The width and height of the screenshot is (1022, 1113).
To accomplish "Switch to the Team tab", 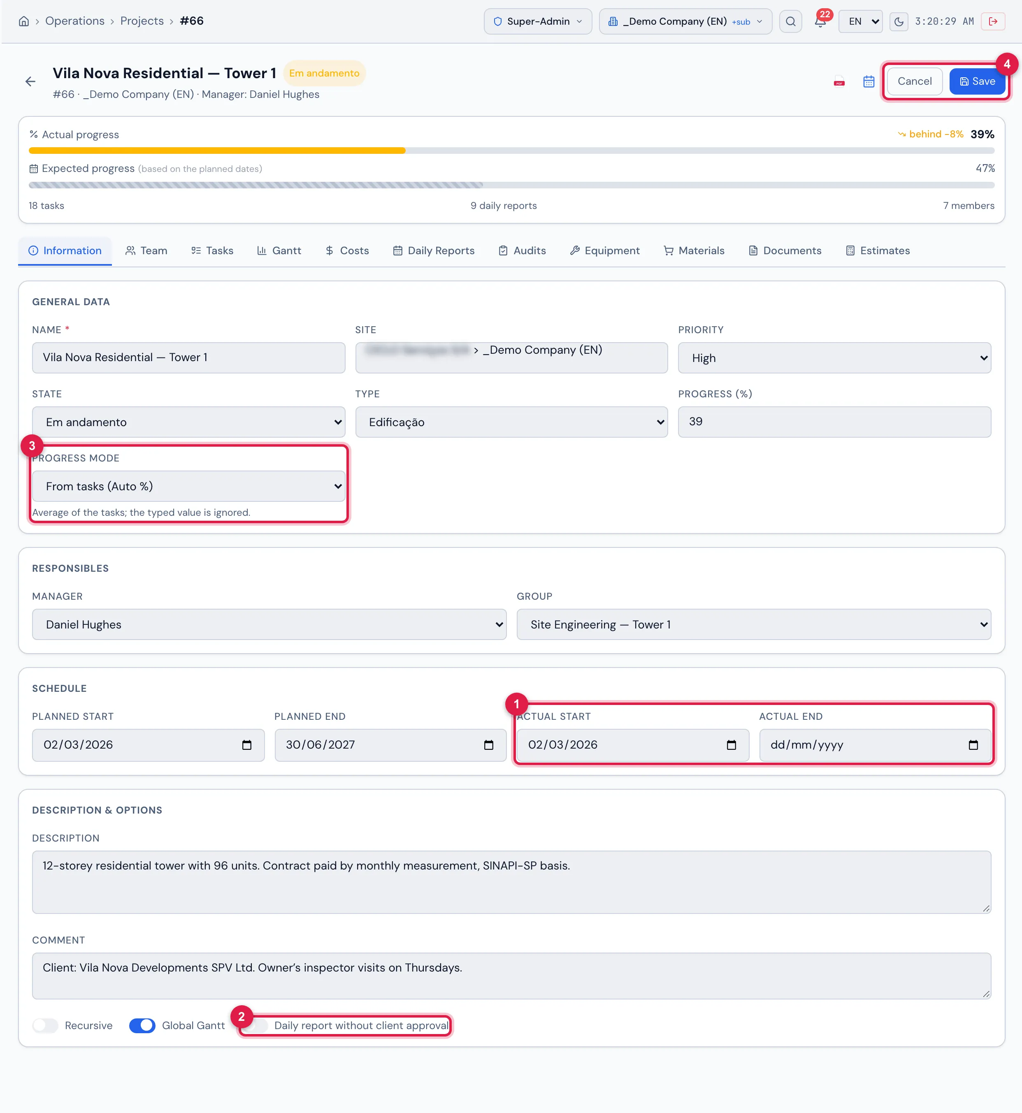I will pos(146,250).
